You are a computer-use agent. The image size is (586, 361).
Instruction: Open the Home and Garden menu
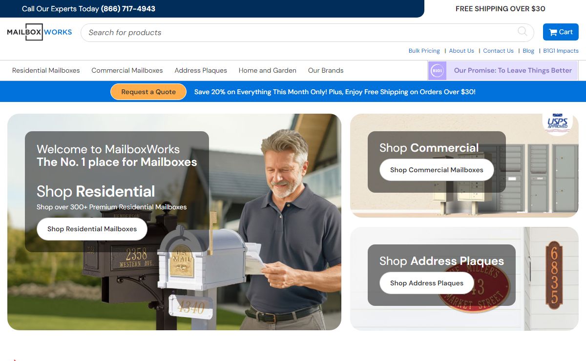pos(268,70)
